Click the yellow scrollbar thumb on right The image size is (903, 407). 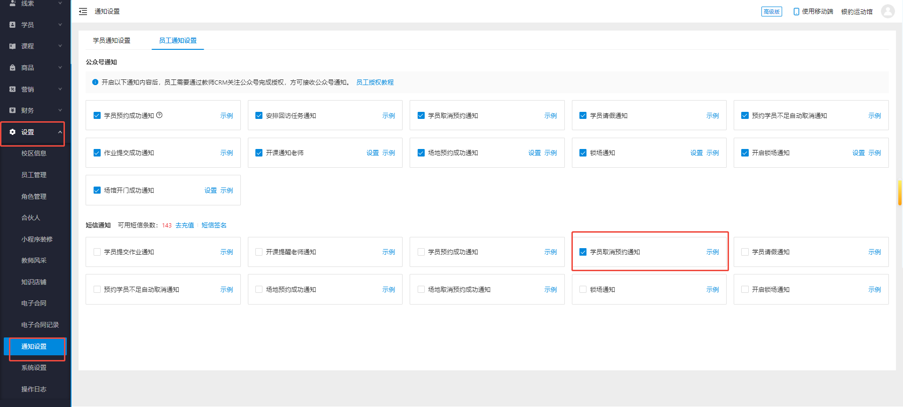pos(900,193)
